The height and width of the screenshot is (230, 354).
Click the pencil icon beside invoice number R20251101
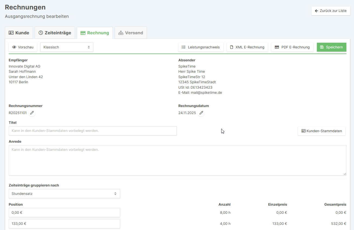pos(32,113)
